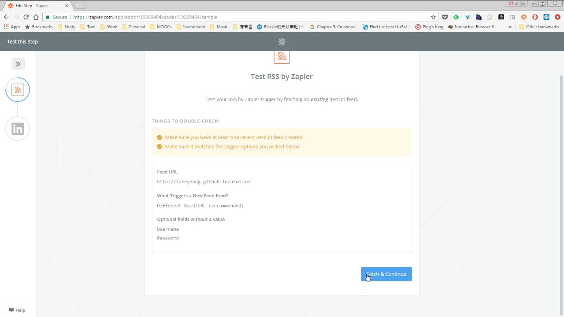Expand the sidebar with double chevron button
The height and width of the screenshot is (317, 564).
click(18, 64)
